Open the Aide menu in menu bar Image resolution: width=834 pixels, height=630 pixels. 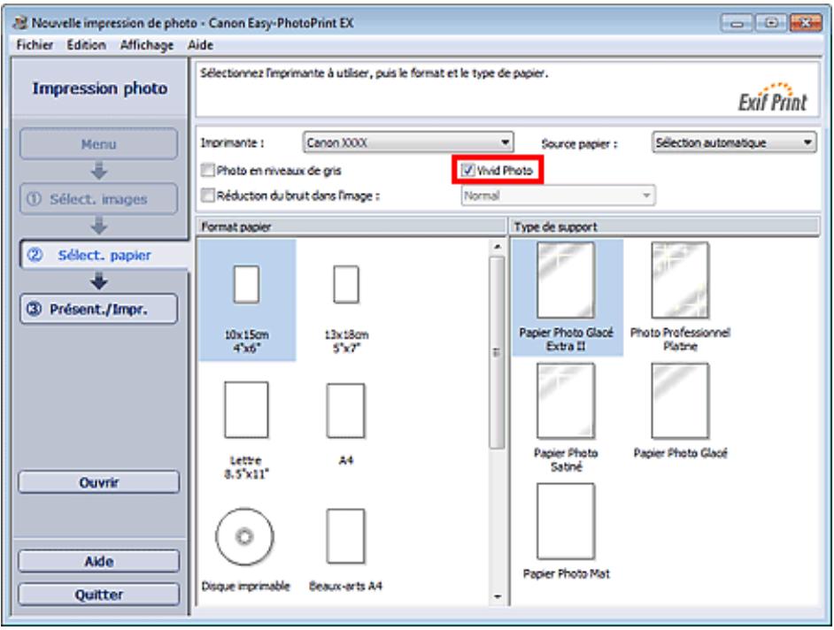[x=200, y=45]
